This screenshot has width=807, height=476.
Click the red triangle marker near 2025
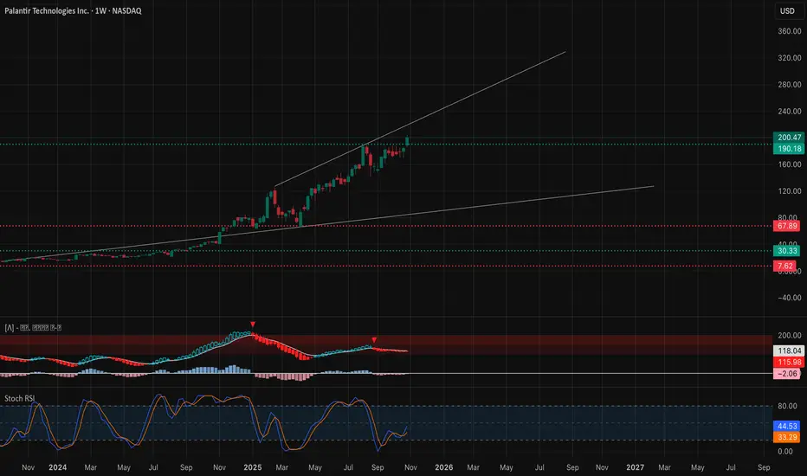click(253, 325)
